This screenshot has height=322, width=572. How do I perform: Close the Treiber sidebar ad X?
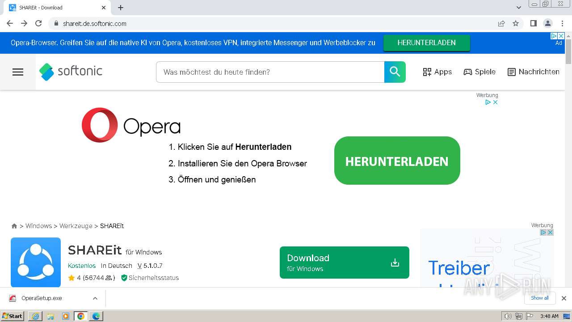[551, 232]
